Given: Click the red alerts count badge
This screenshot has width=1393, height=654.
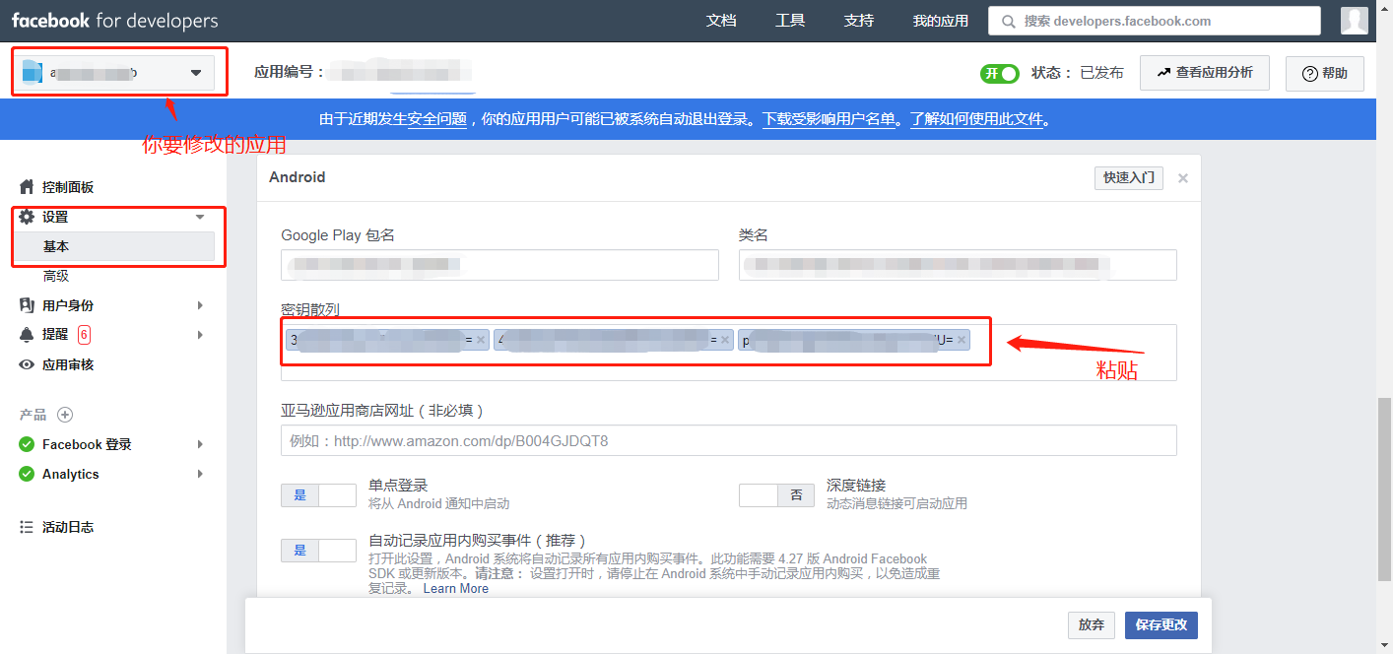Looking at the screenshot, I should pos(84,335).
